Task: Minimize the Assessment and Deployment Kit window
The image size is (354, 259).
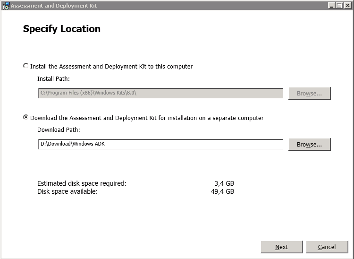Action: point(331,6)
